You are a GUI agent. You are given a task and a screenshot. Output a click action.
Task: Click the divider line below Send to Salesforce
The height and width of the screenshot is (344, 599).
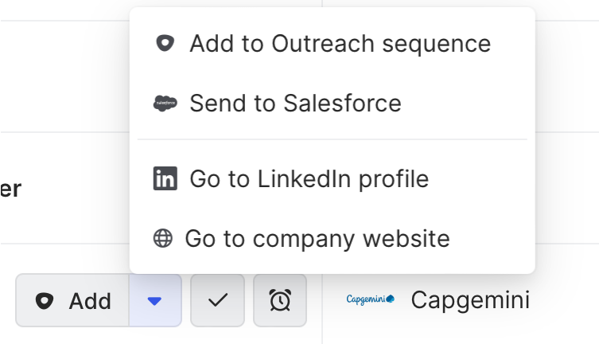(x=333, y=139)
